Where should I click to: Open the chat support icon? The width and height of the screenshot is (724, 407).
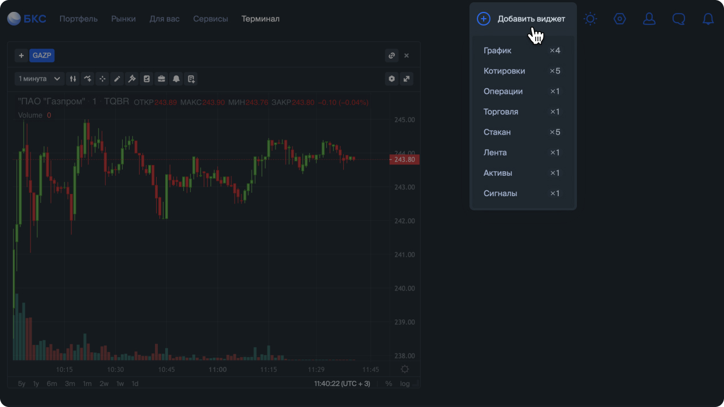(x=679, y=19)
